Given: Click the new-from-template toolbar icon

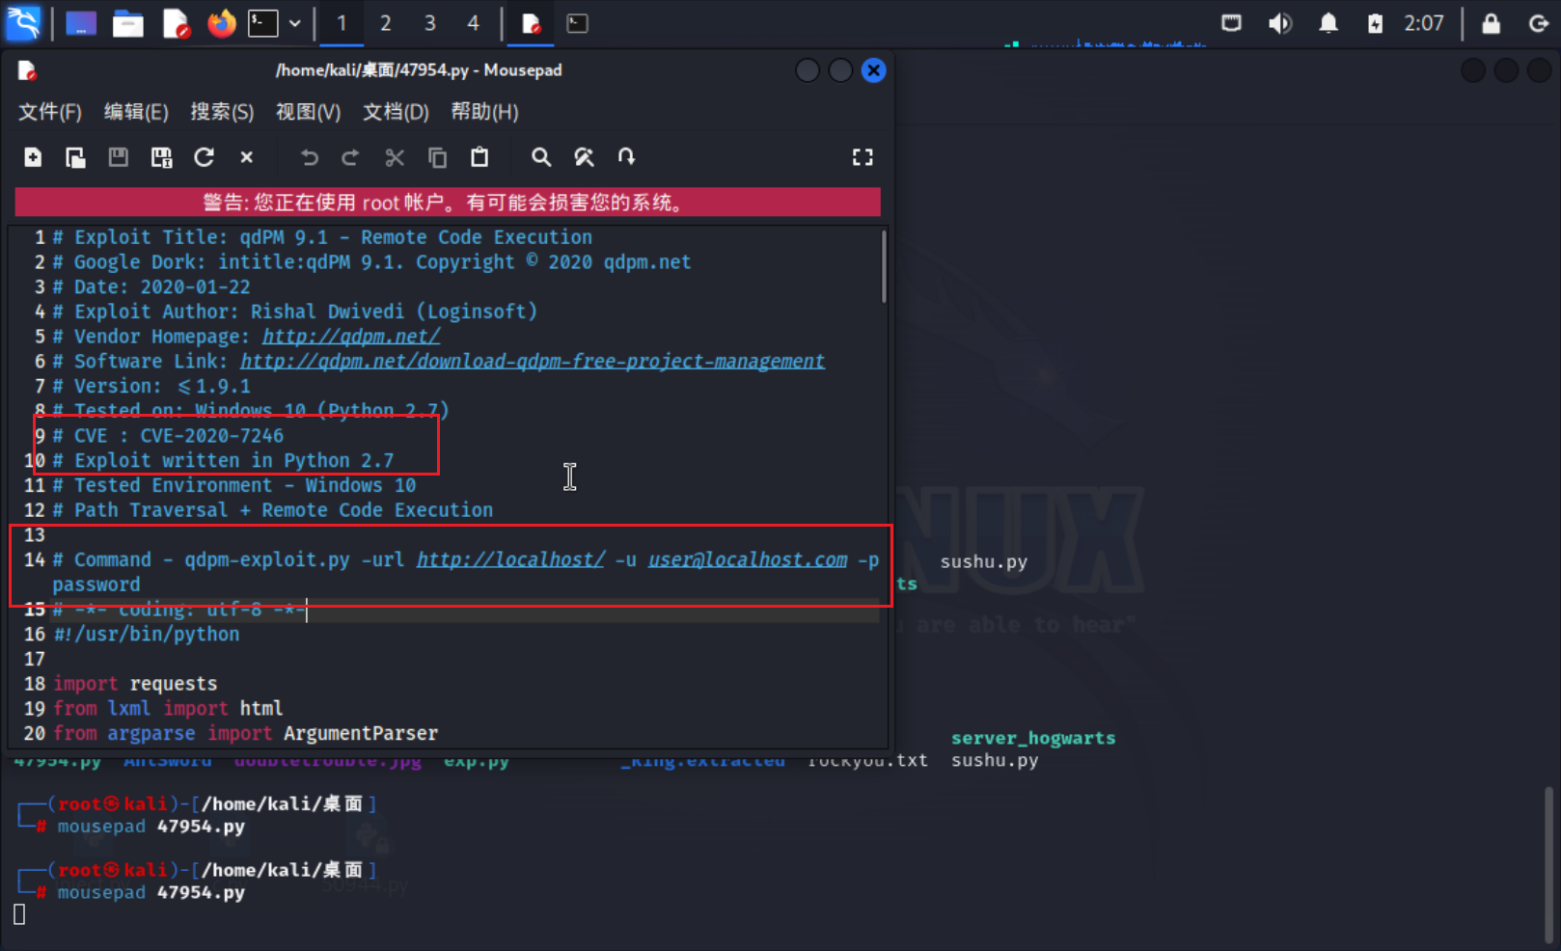Looking at the screenshot, I should point(75,157).
